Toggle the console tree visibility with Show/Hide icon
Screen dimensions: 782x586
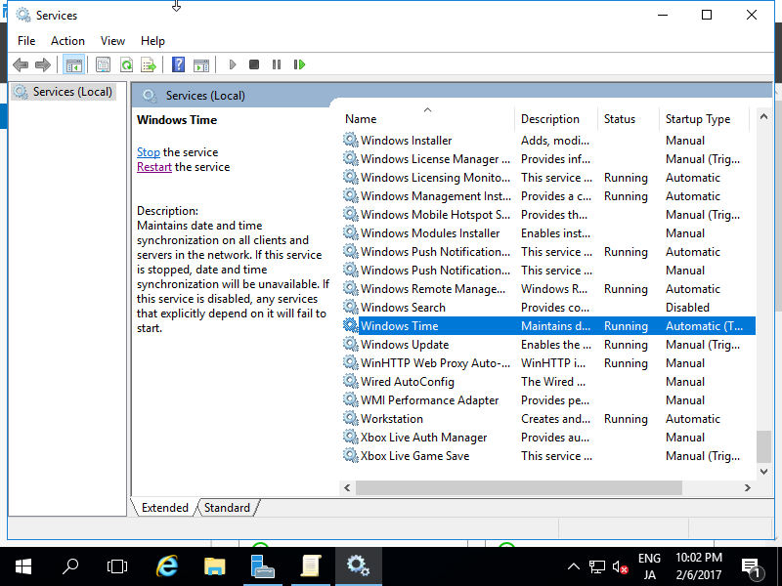pyautogui.click(x=74, y=64)
